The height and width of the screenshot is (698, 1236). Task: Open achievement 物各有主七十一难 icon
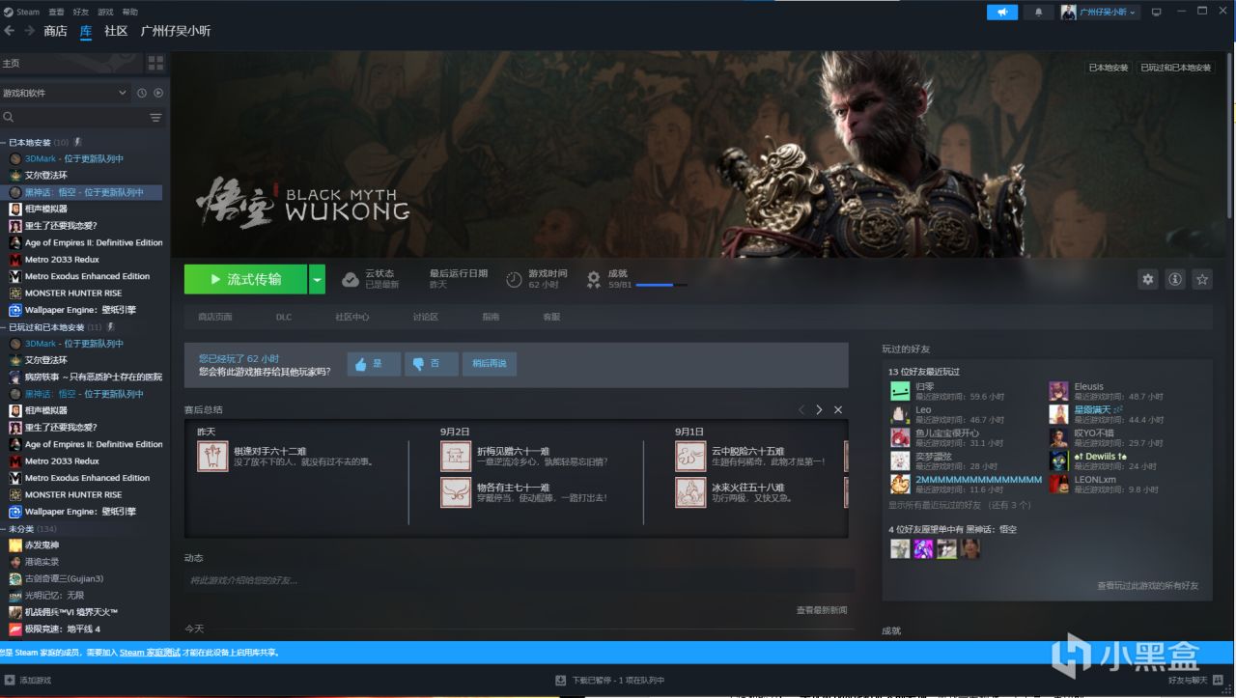(456, 492)
